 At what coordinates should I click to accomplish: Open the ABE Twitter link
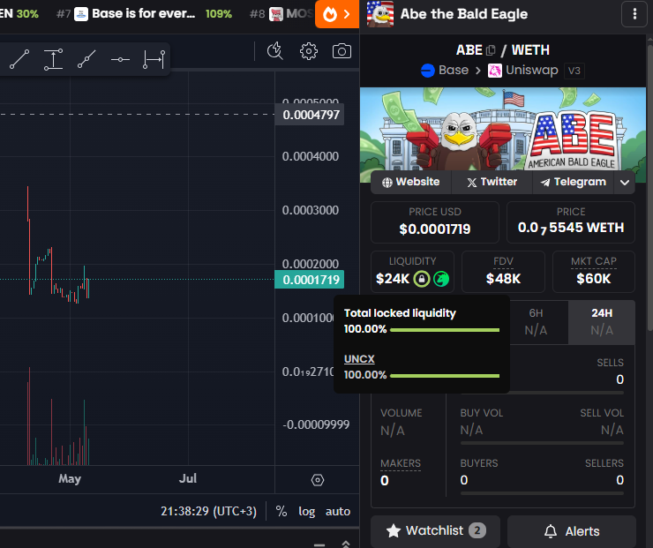(x=492, y=182)
